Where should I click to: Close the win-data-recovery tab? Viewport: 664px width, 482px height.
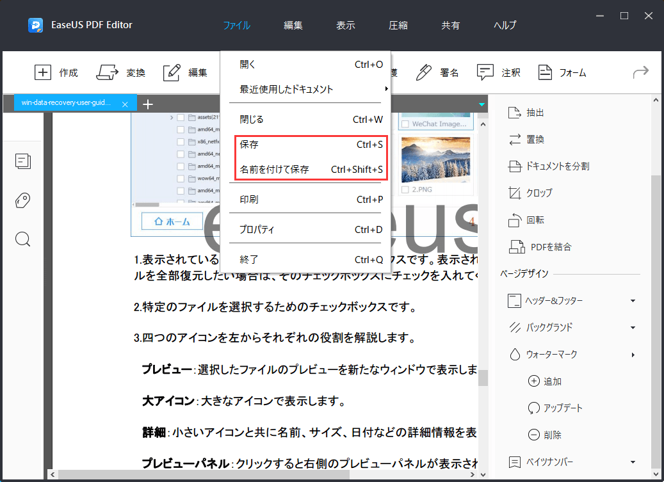click(x=124, y=103)
